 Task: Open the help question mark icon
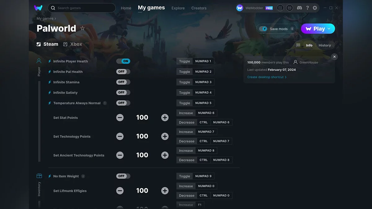307,8
